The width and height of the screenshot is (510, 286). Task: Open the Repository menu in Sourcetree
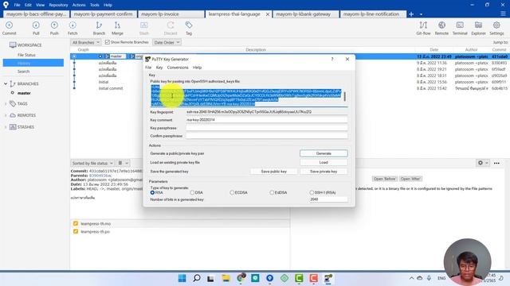58,5
